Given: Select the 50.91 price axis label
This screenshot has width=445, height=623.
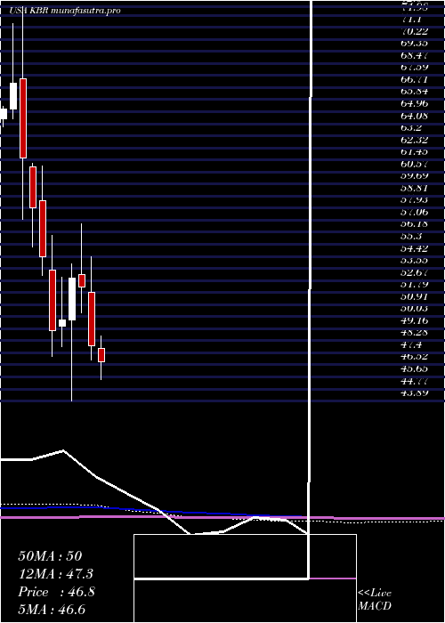Looking at the screenshot, I should point(416,297).
